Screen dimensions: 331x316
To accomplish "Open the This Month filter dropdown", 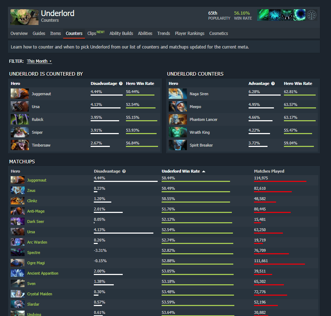I will pyautogui.click(x=39, y=61).
